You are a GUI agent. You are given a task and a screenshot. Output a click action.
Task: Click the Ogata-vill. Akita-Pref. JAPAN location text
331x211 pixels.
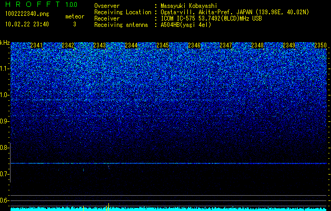(x=235, y=12)
